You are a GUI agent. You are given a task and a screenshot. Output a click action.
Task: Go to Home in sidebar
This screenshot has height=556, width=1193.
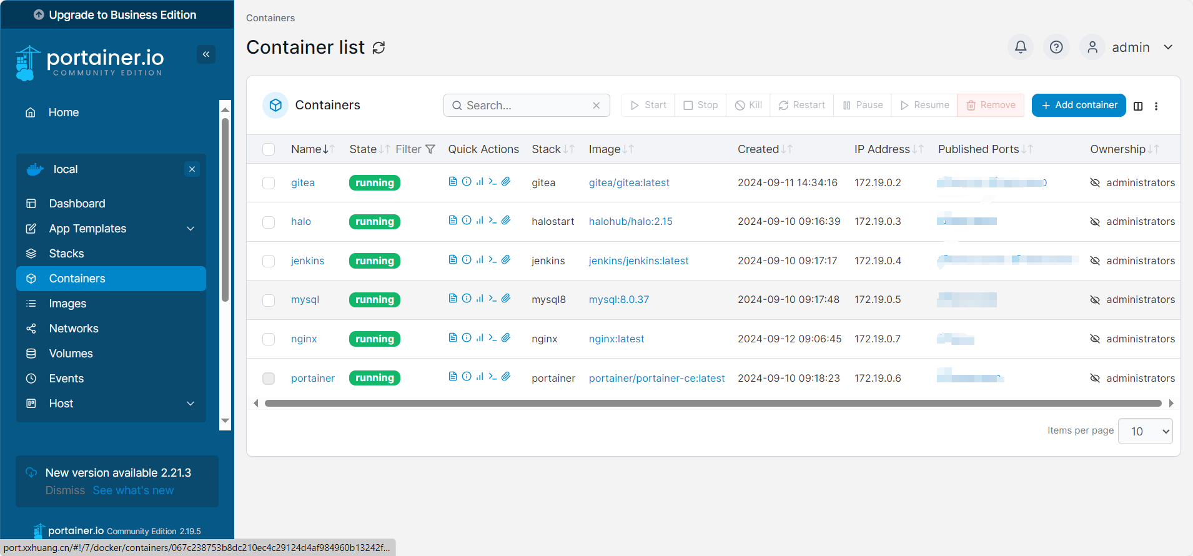tap(64, 112)
